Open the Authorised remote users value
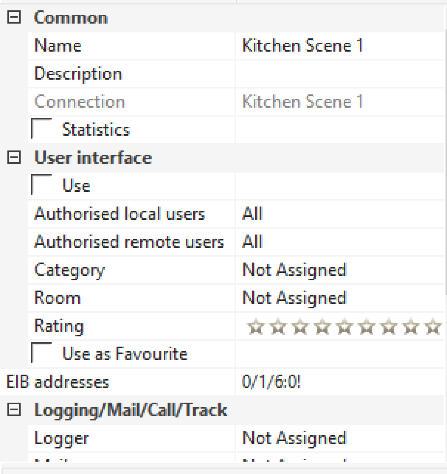The image size is (447, 474). pyautogui.click(x=339, y=242)
